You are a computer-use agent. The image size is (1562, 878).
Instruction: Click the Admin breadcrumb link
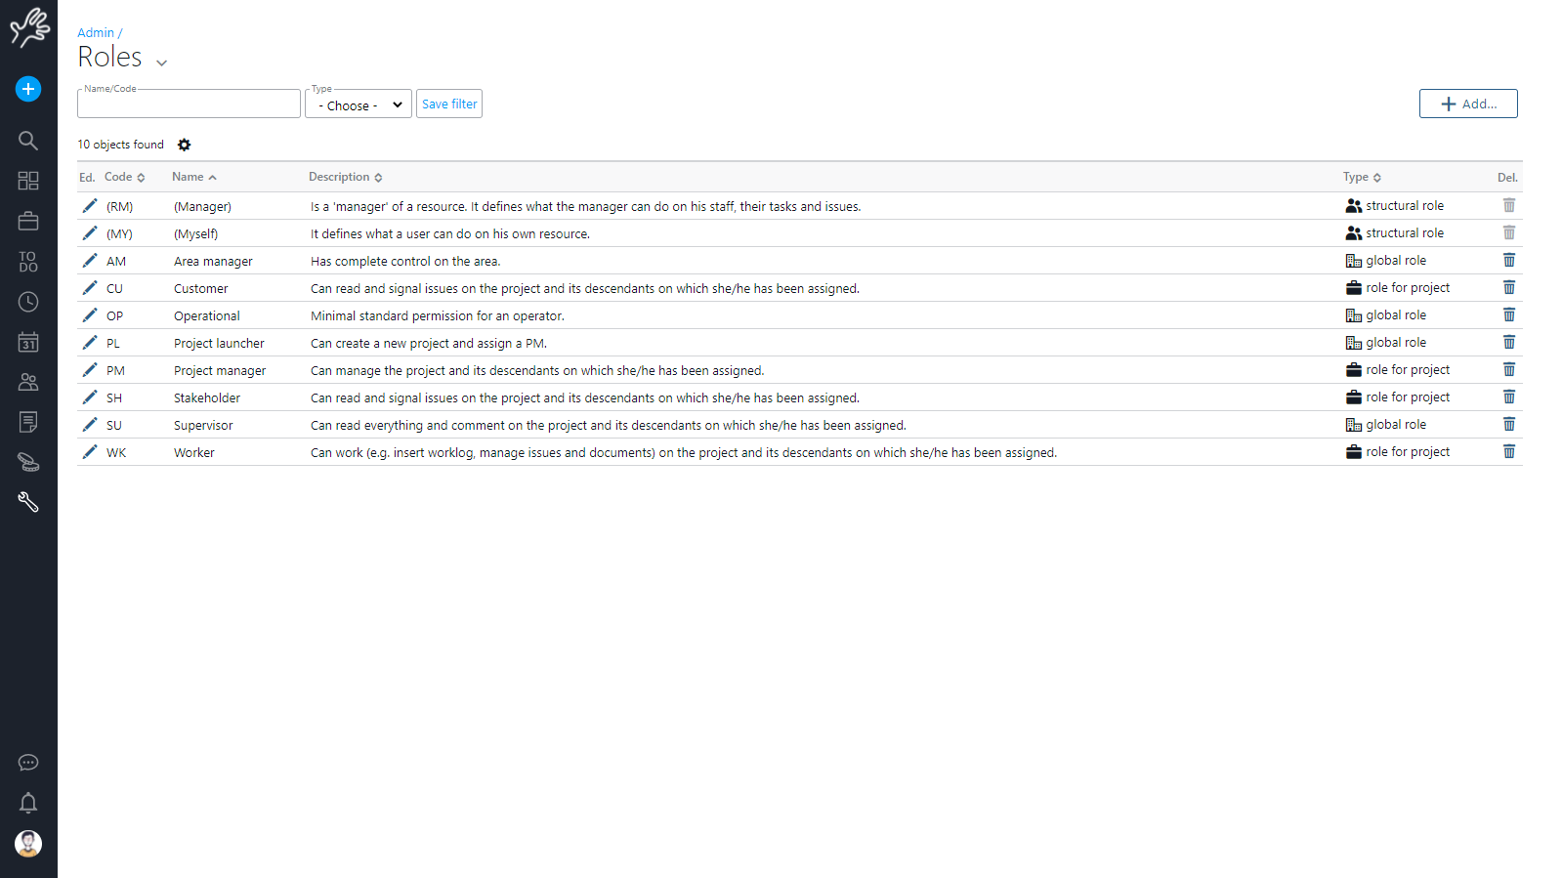click(96, 32)
